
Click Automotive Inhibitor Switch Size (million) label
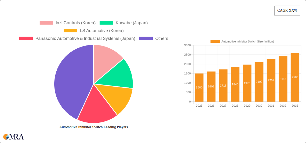(248, 41)
